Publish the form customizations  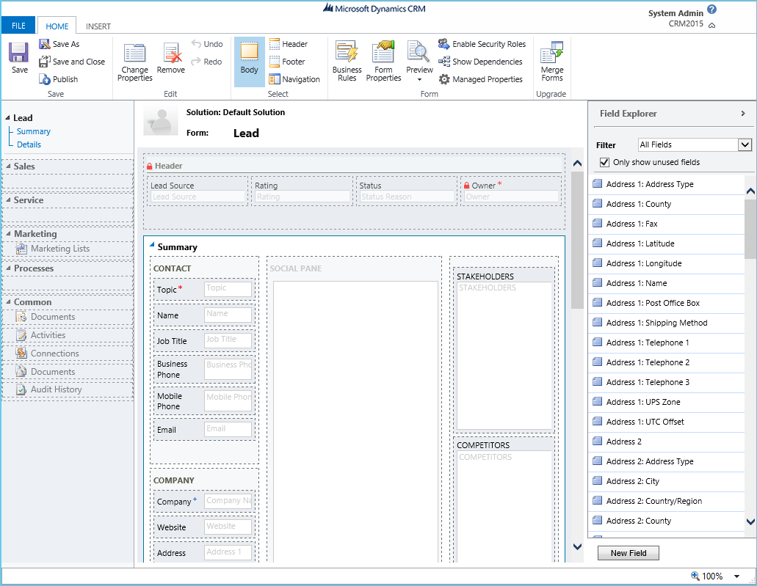tap(59, 79)
